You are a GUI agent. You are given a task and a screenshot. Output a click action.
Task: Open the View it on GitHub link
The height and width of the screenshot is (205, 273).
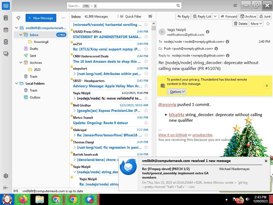pos(172,135)
